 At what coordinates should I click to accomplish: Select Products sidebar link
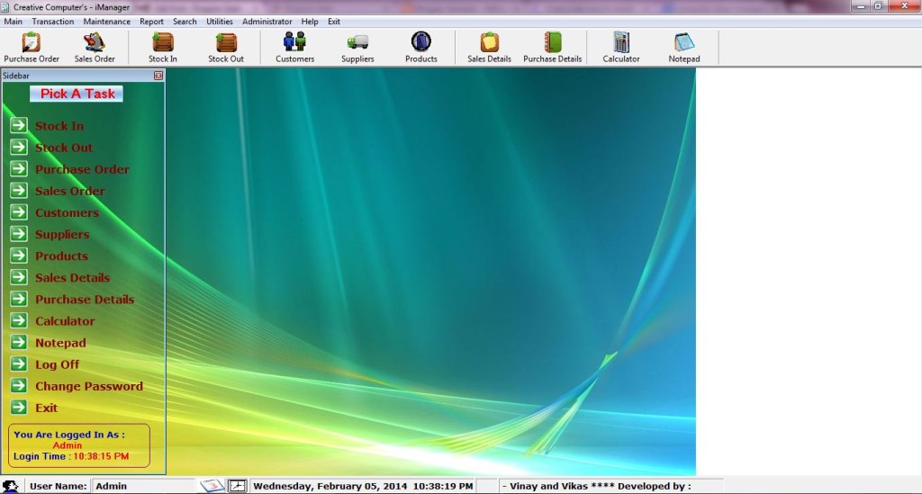coord(62,256)
